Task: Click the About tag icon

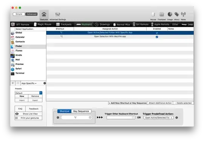Action: [176, 14]
